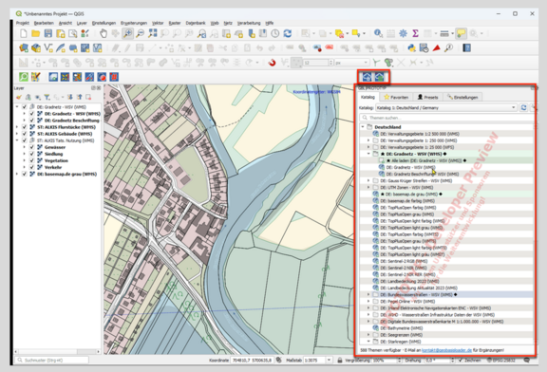The height and width of the screenshot is (372, 547).
Task: Select DE: Sentinel-2 RGB (WMS) catalog entry
Action: (404, 262)
